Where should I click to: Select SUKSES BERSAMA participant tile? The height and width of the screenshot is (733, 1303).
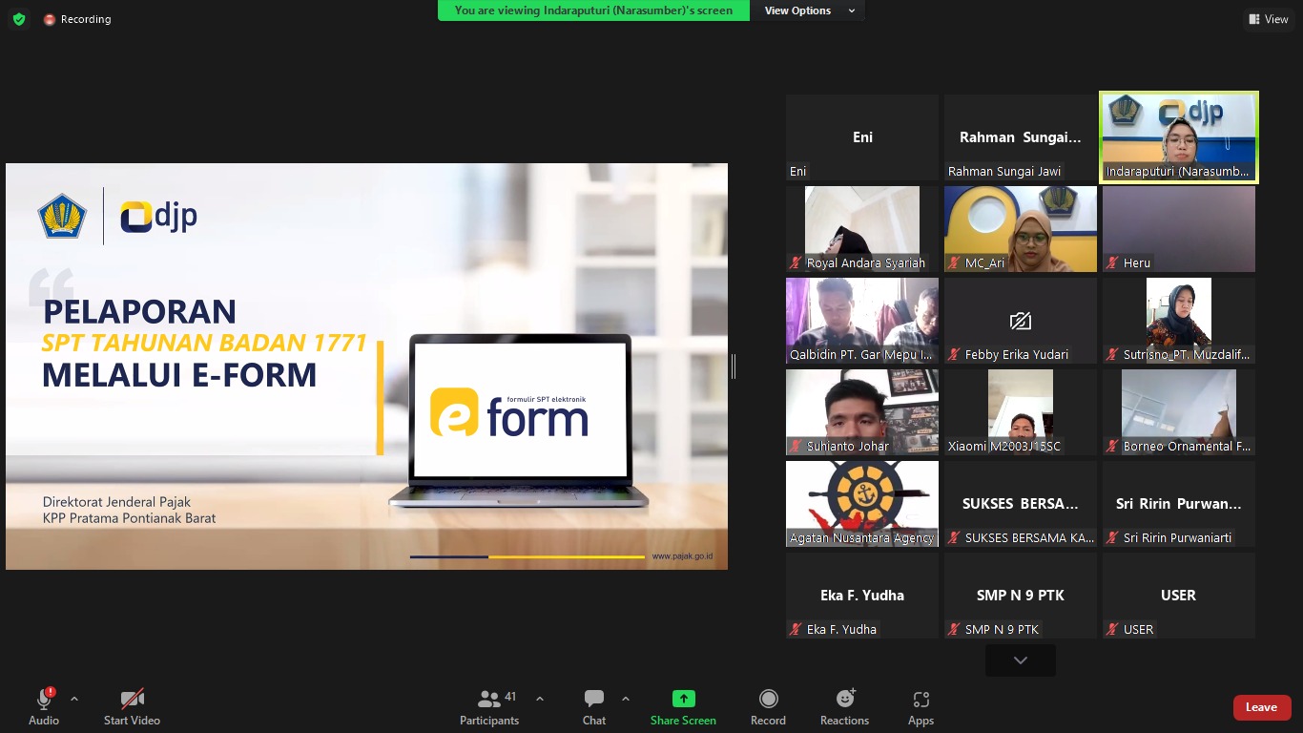coord(1021,504)
